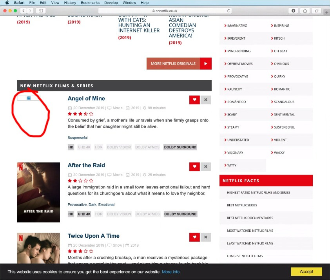Reload the page with the refresh icon

[x=228, y=11]
